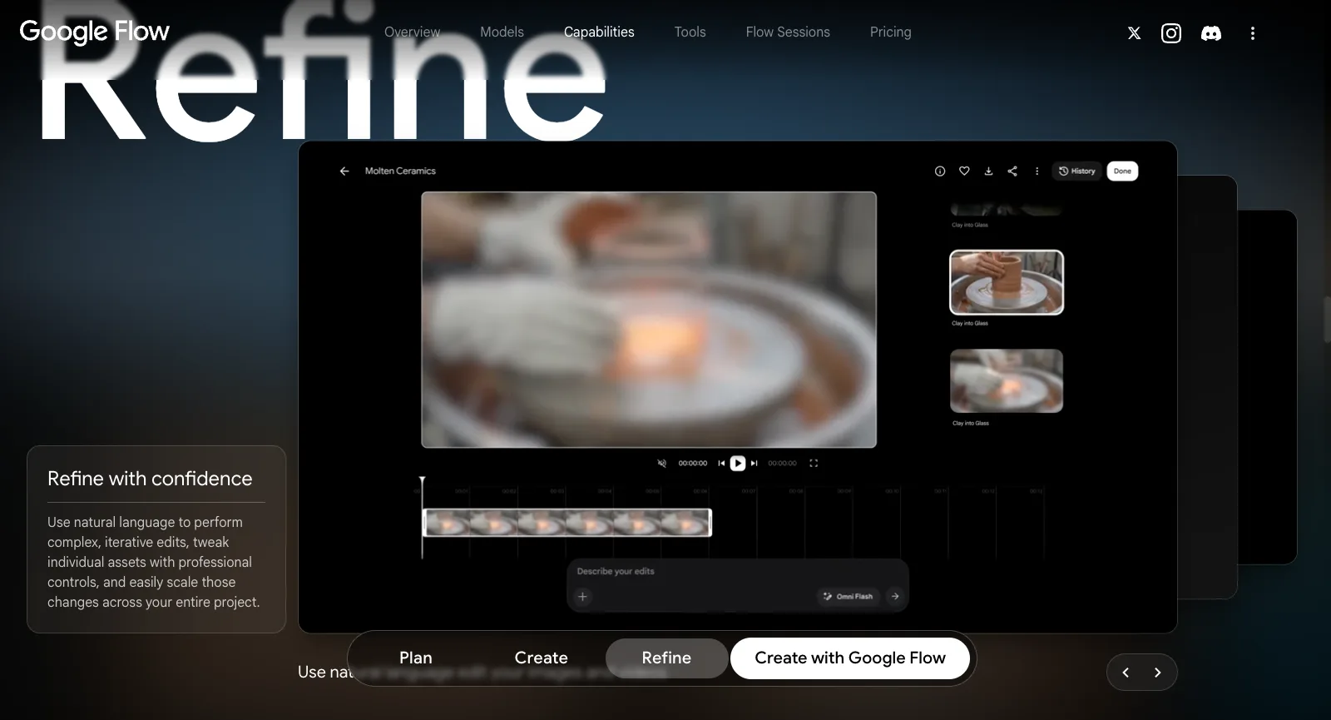Screen dimensions: 1331x720
Task: Go back using arrow beside Molten Ceramics
Action: [344, 171]
